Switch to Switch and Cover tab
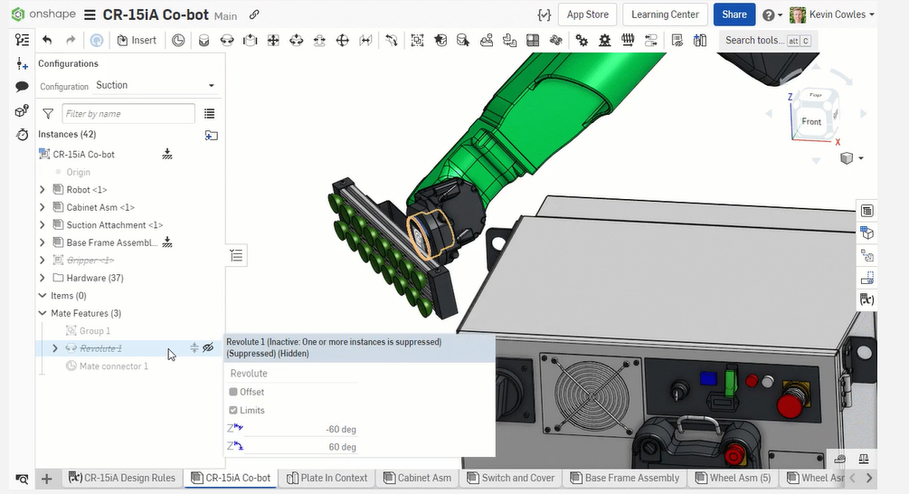 point(510,478)
